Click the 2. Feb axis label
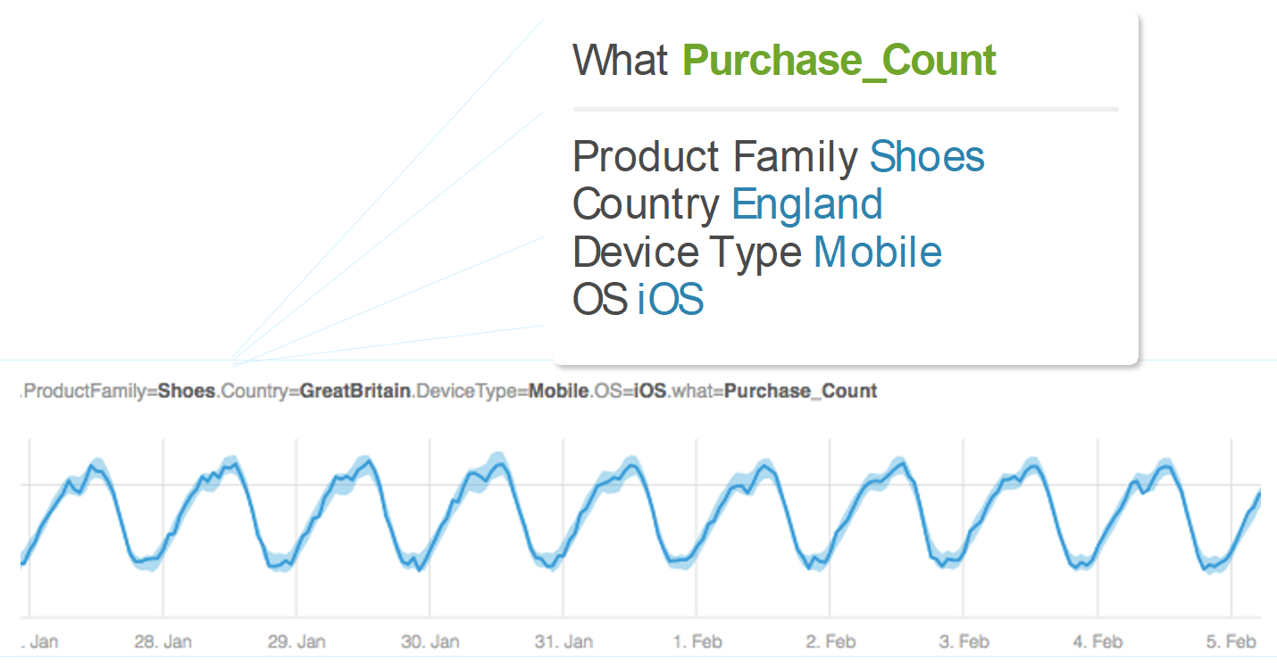1277x663 pixels. coord(830,642)
